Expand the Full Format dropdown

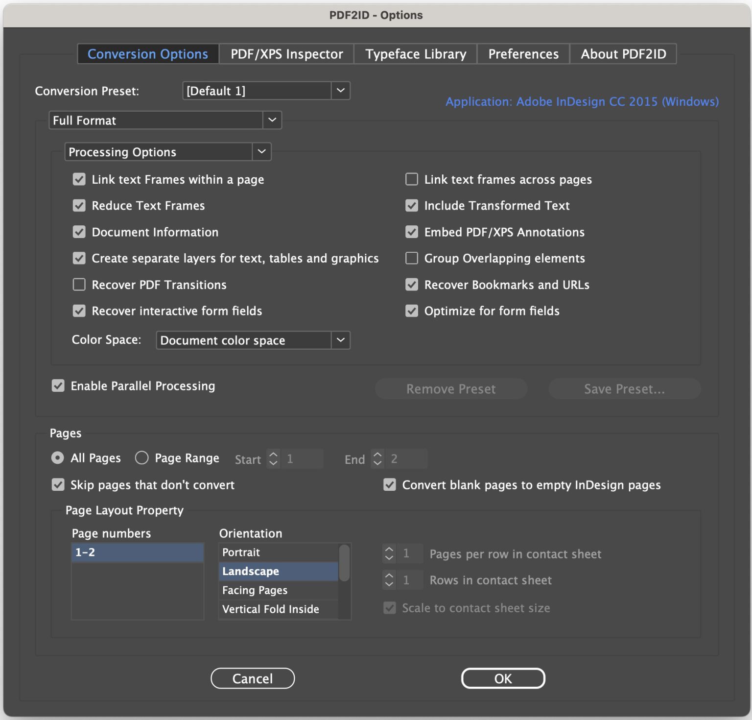273,120
